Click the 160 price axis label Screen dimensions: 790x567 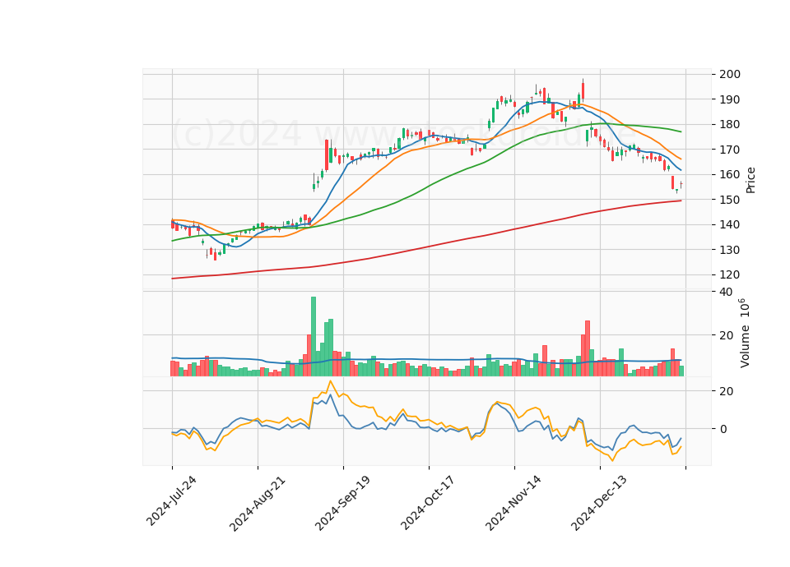tap(731, 174)
